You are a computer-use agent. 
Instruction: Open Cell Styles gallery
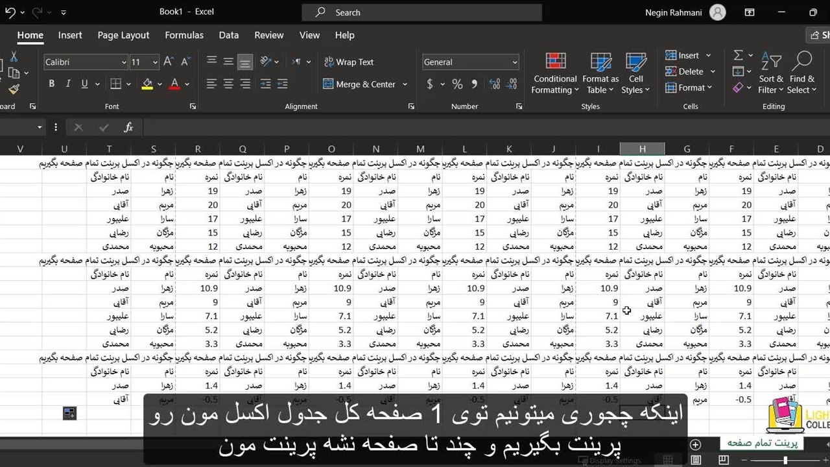click(x=635, y=62)
